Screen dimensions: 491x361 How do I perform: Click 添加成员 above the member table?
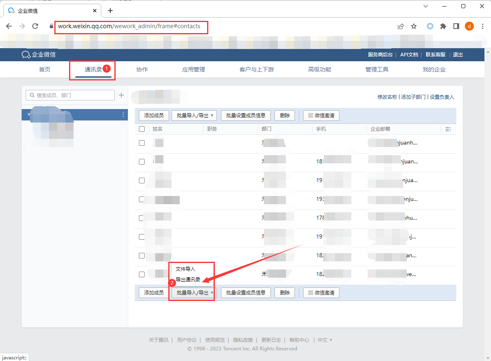point(154,116)
